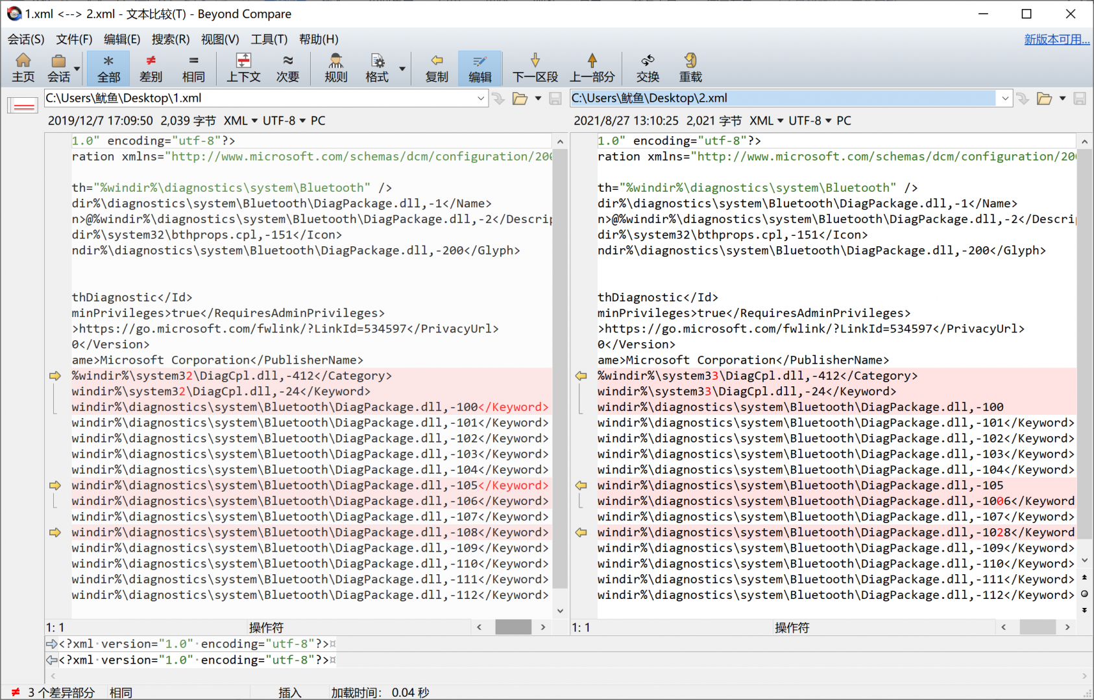
Task: Copy right -1028 difference to left
Action: (581, 532)
